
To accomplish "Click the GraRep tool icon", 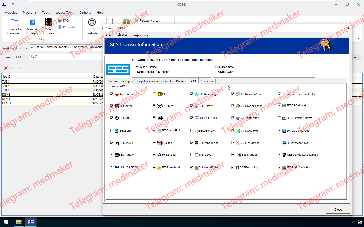I will point(159,143).
